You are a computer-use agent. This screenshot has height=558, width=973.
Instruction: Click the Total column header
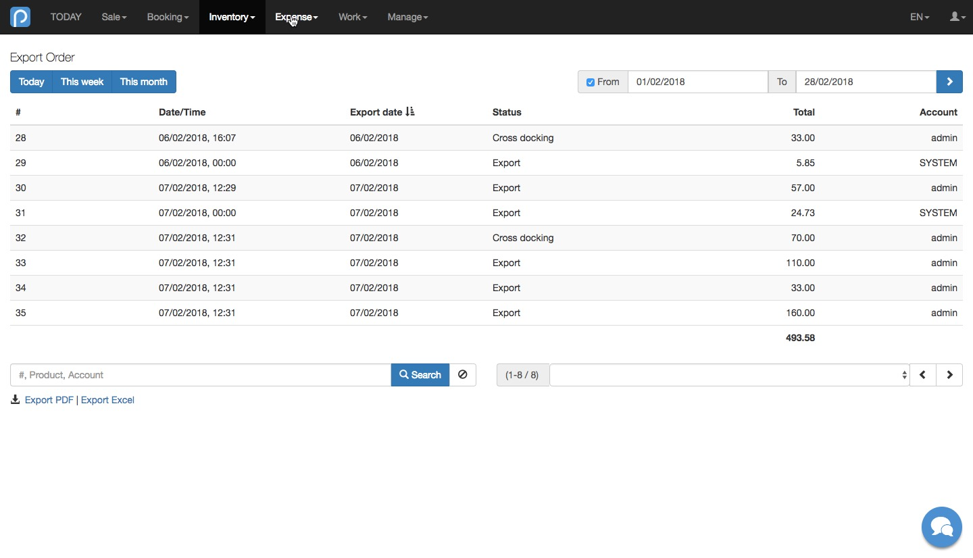(804, 112)
